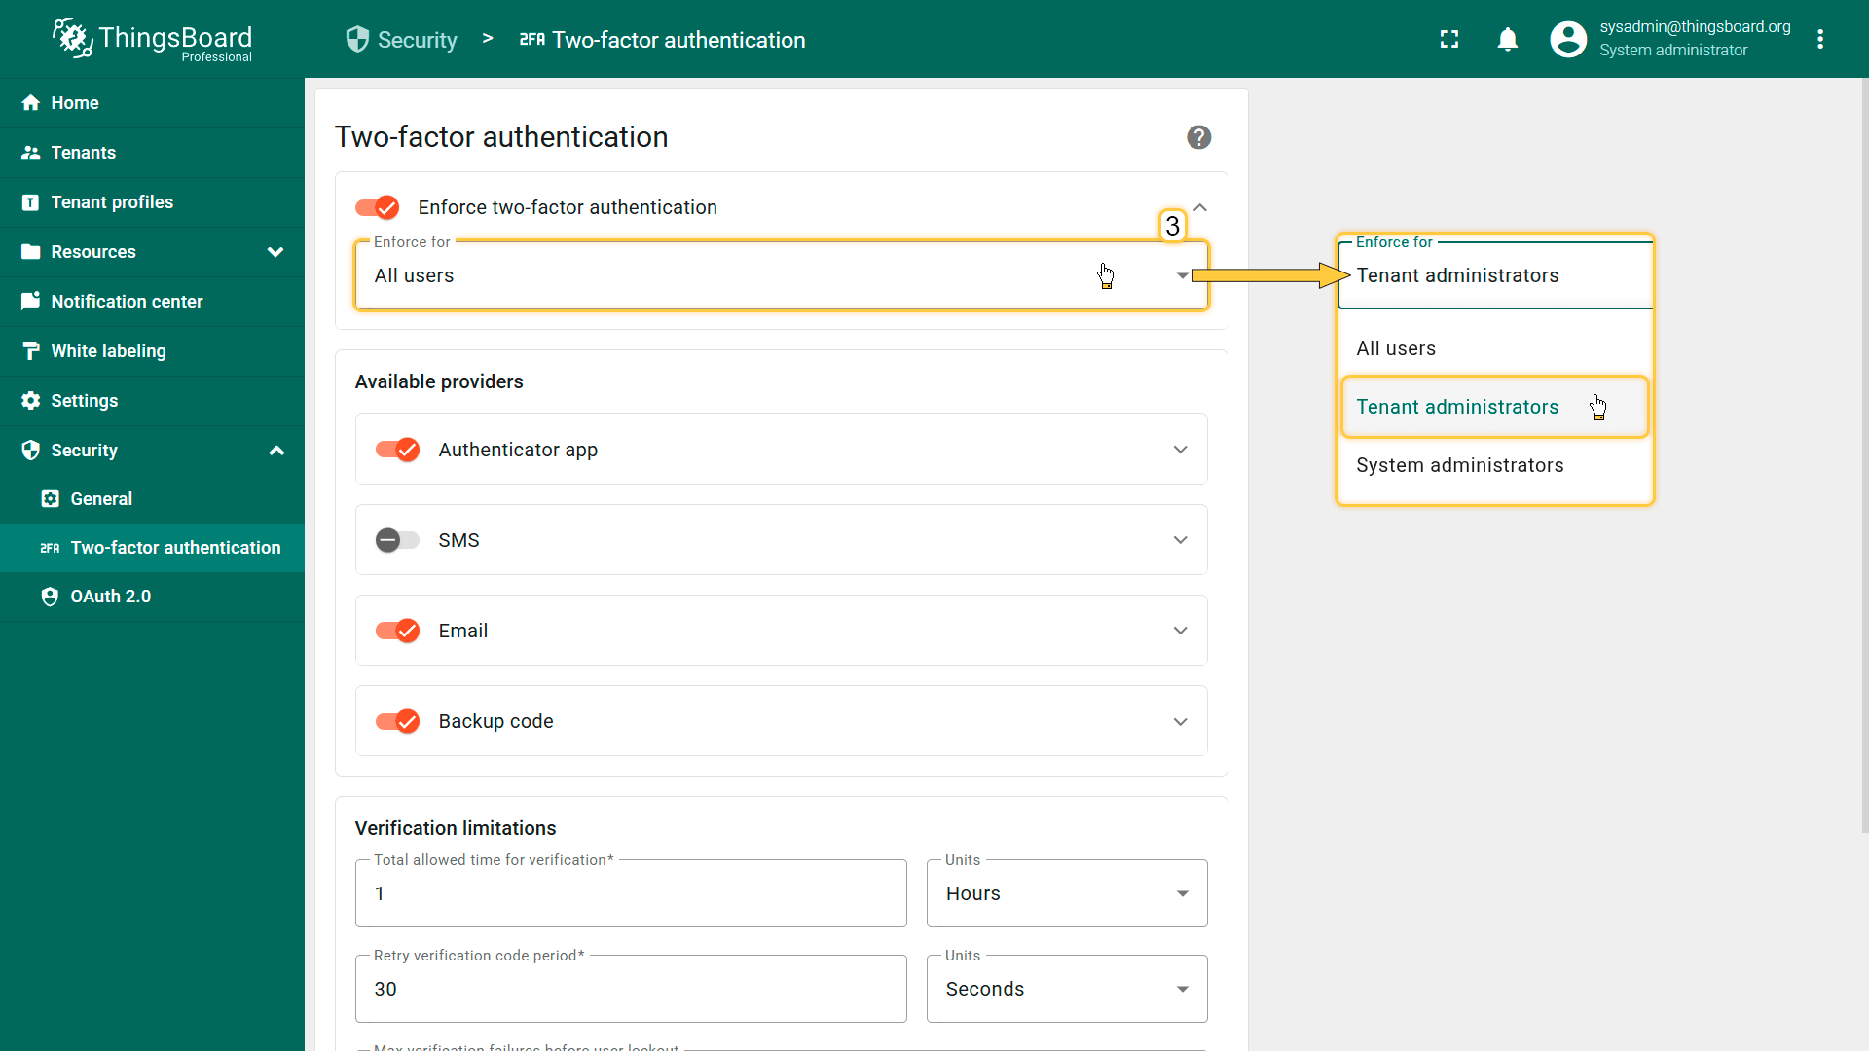Enable the SMS provider toggle
The height and width of the screenshot is (1051, 1869).
pyautogui.click(x=397, y=540)
